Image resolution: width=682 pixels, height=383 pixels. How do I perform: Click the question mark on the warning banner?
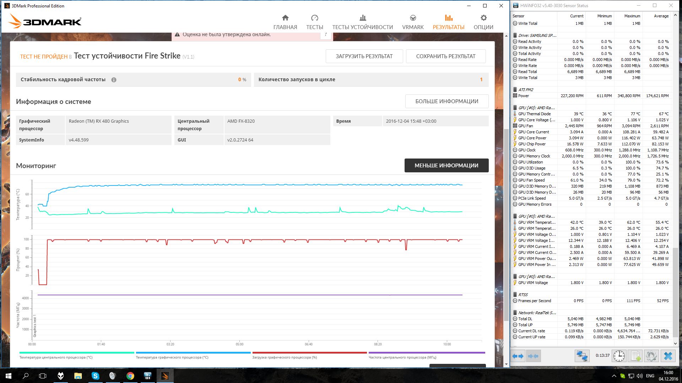pos(325,34)
